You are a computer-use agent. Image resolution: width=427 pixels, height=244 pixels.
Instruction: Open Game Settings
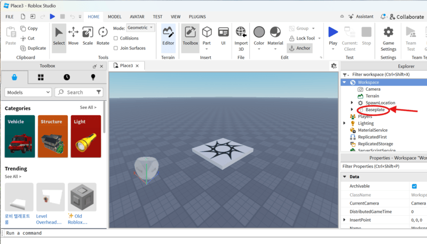tap(389, 39)
